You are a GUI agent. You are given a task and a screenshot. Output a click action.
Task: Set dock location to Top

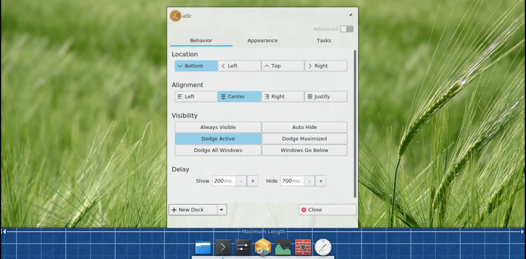[283, 66]
